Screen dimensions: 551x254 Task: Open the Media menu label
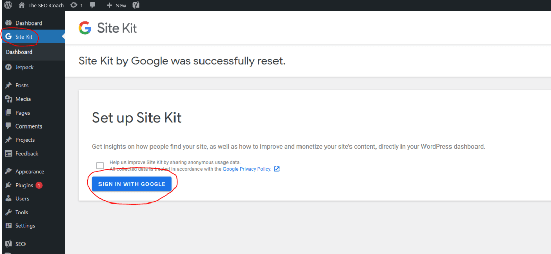(x=23, y=99)
